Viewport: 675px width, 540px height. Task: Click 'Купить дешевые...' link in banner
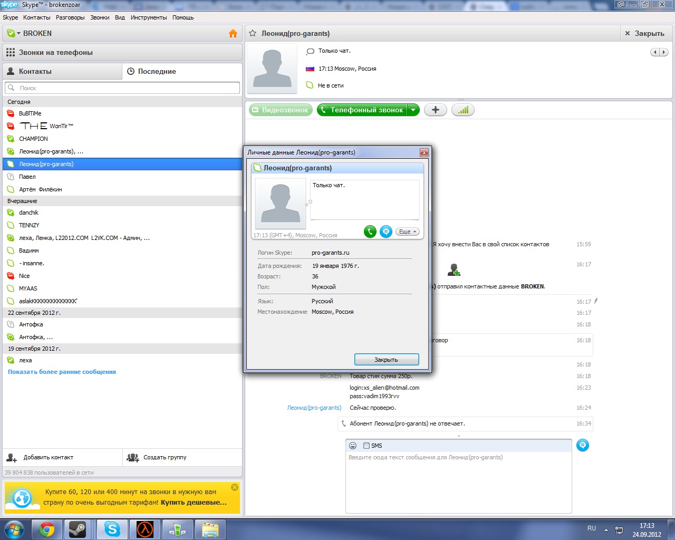(x=194, y=502)
